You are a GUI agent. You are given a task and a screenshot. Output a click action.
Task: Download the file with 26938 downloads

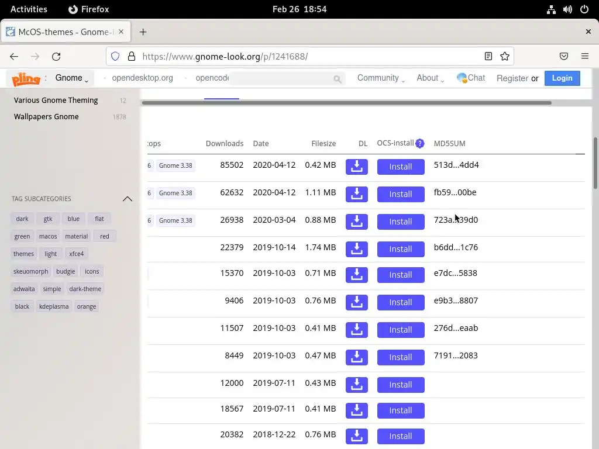click(356, 222)
